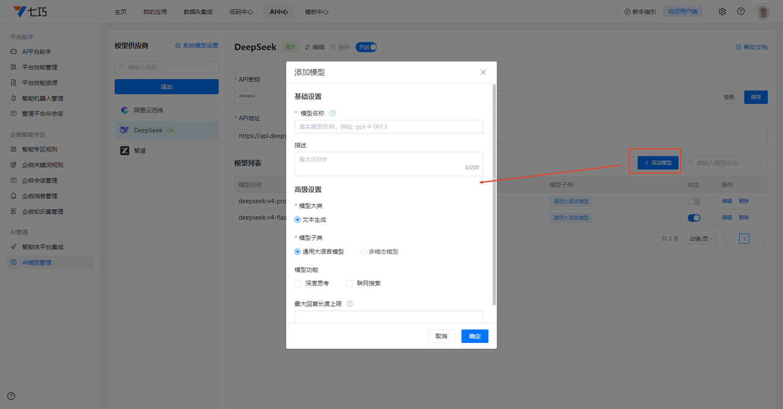Click the 检测 button
783x409 pixels.
(x=729, y=97)
